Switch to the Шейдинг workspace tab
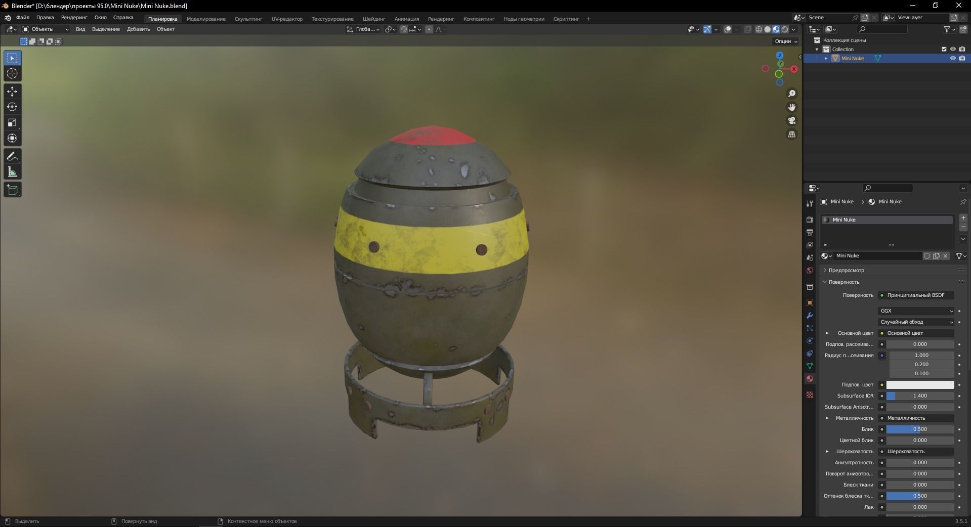The image size is (971, 527). (x=374, y=19)
